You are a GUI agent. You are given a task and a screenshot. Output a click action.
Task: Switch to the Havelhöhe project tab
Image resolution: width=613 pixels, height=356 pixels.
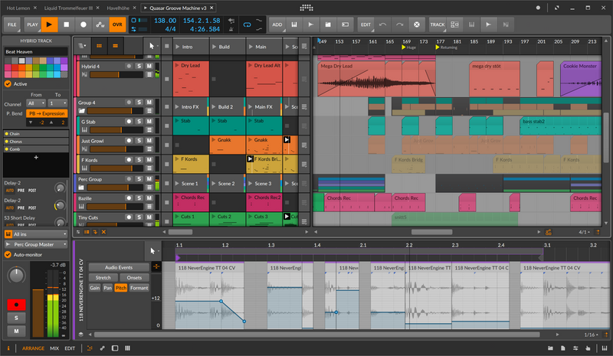(x=118, y=8)
